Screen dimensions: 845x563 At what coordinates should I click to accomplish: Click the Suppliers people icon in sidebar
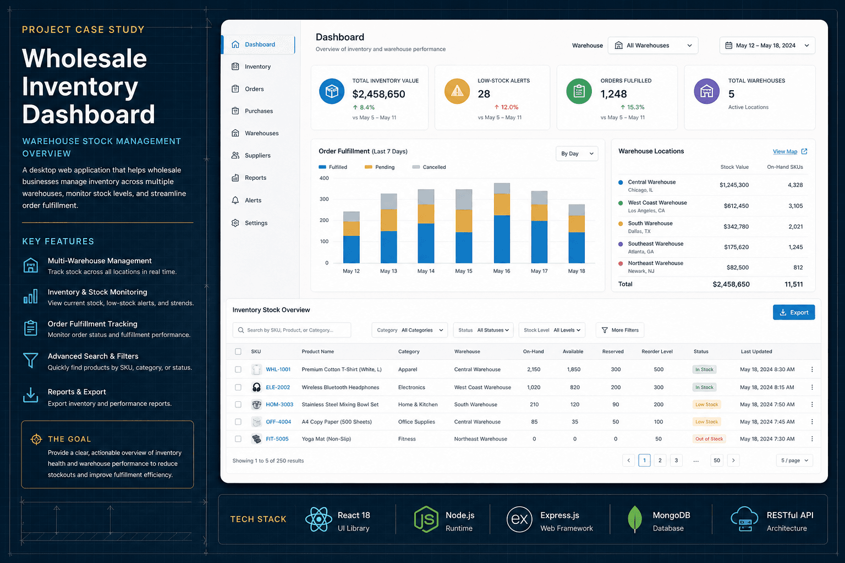pyautogui.click(x=235, y=156)
